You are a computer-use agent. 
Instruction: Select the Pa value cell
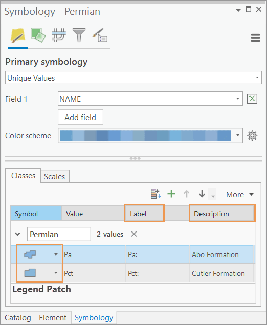[x=94, y=254]
